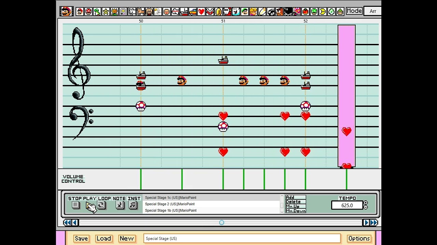Pick the Luigi instrument icon
The width and height of the screenshot is (437, 245).
coord(244,12)
